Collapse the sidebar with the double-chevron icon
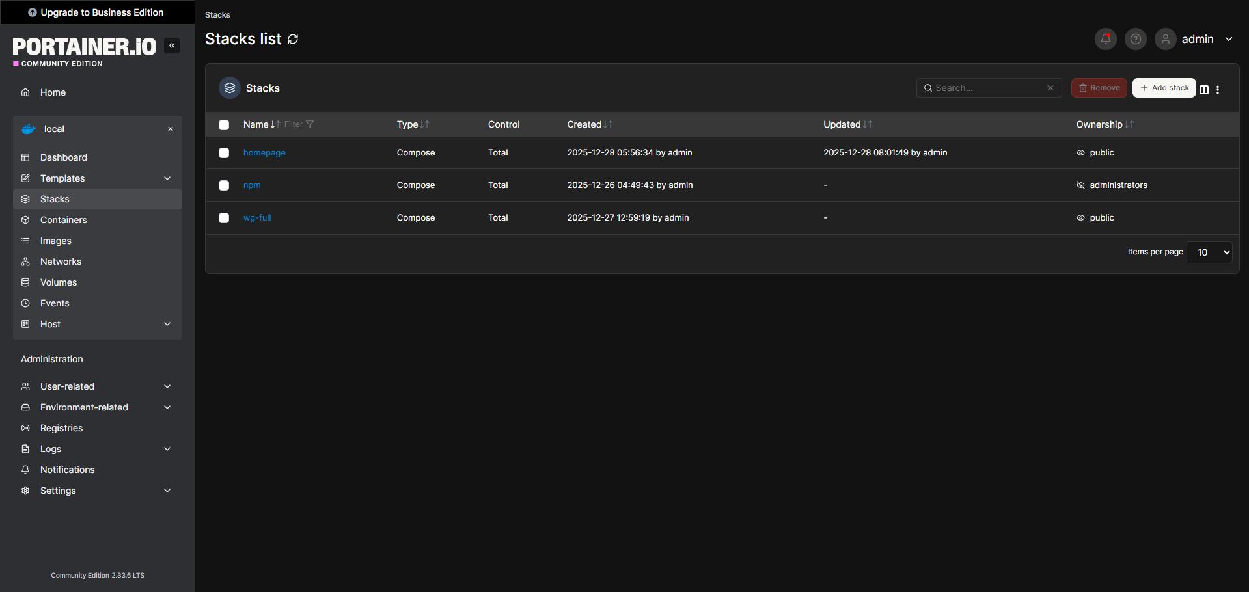1249x592 pixels. (172, 46)
